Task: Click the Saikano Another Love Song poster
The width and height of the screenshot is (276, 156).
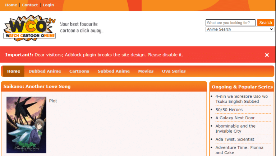Action: [x=26, y=125]
